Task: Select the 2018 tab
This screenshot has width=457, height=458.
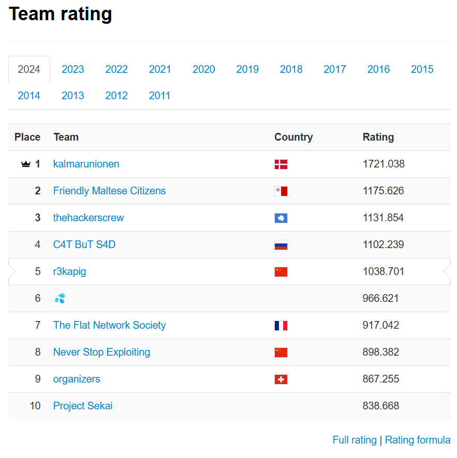Action: point(291,69)
